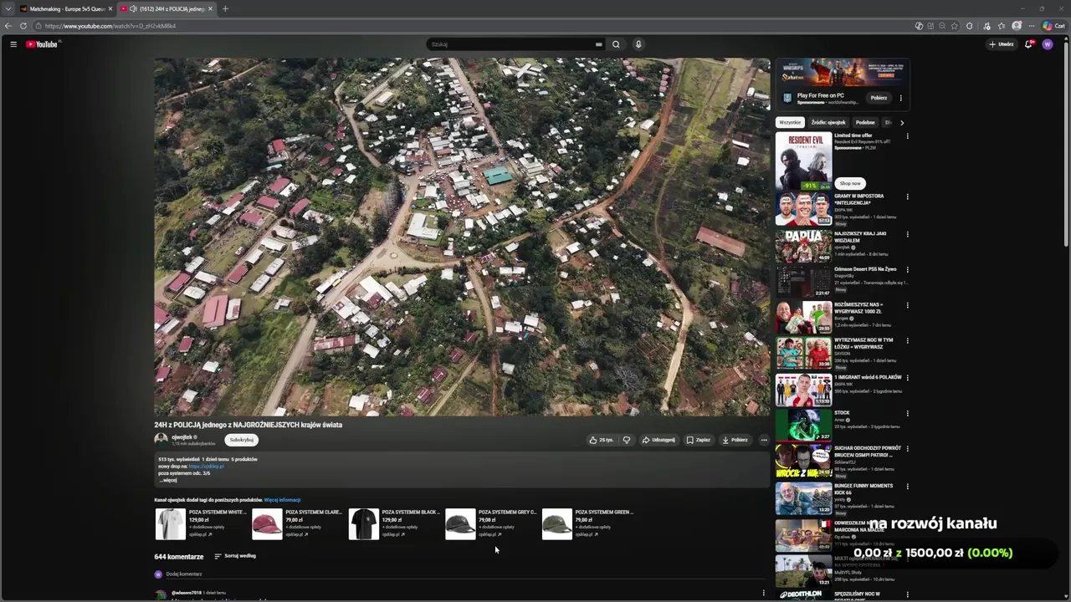Open the ojwojtek channel name link
The width and height of the screenshot is (1071, 602).
point(182,436)
